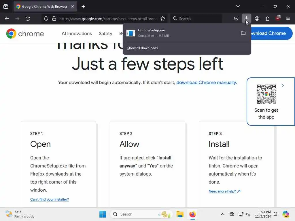Open the red extension with badge

(x=278, y=18)
